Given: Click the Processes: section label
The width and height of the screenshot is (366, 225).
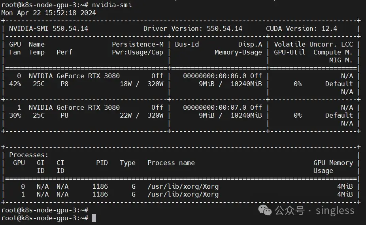Looking at the screenshot, I should [x=29, y=155].
